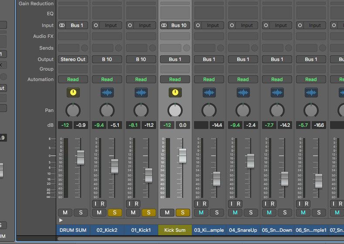Click 02_Kick2 -9.4 peak level display

click(x=99, y=125)
